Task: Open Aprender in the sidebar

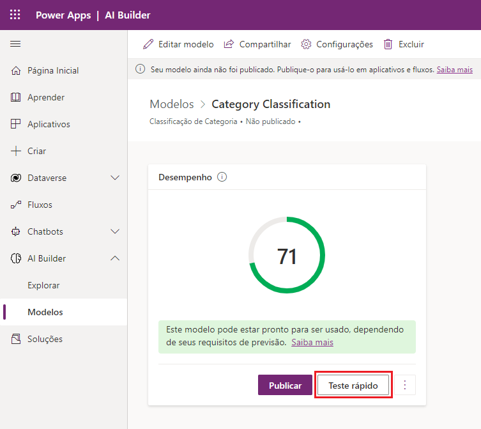Action: 63,97
